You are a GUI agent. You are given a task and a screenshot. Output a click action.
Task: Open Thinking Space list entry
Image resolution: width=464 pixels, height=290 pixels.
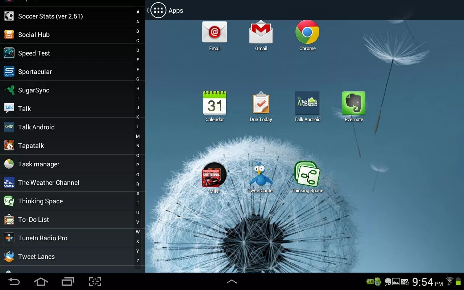67,201
